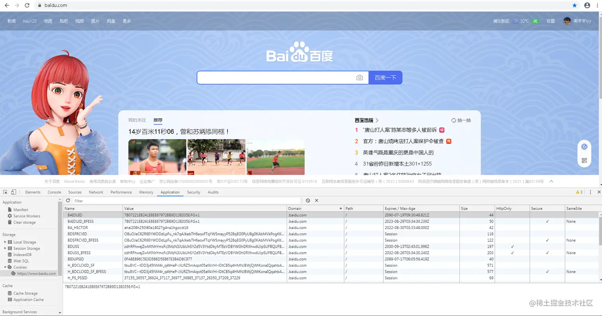
Task: Switch to the Sources tab
Action: click(75, 192)
